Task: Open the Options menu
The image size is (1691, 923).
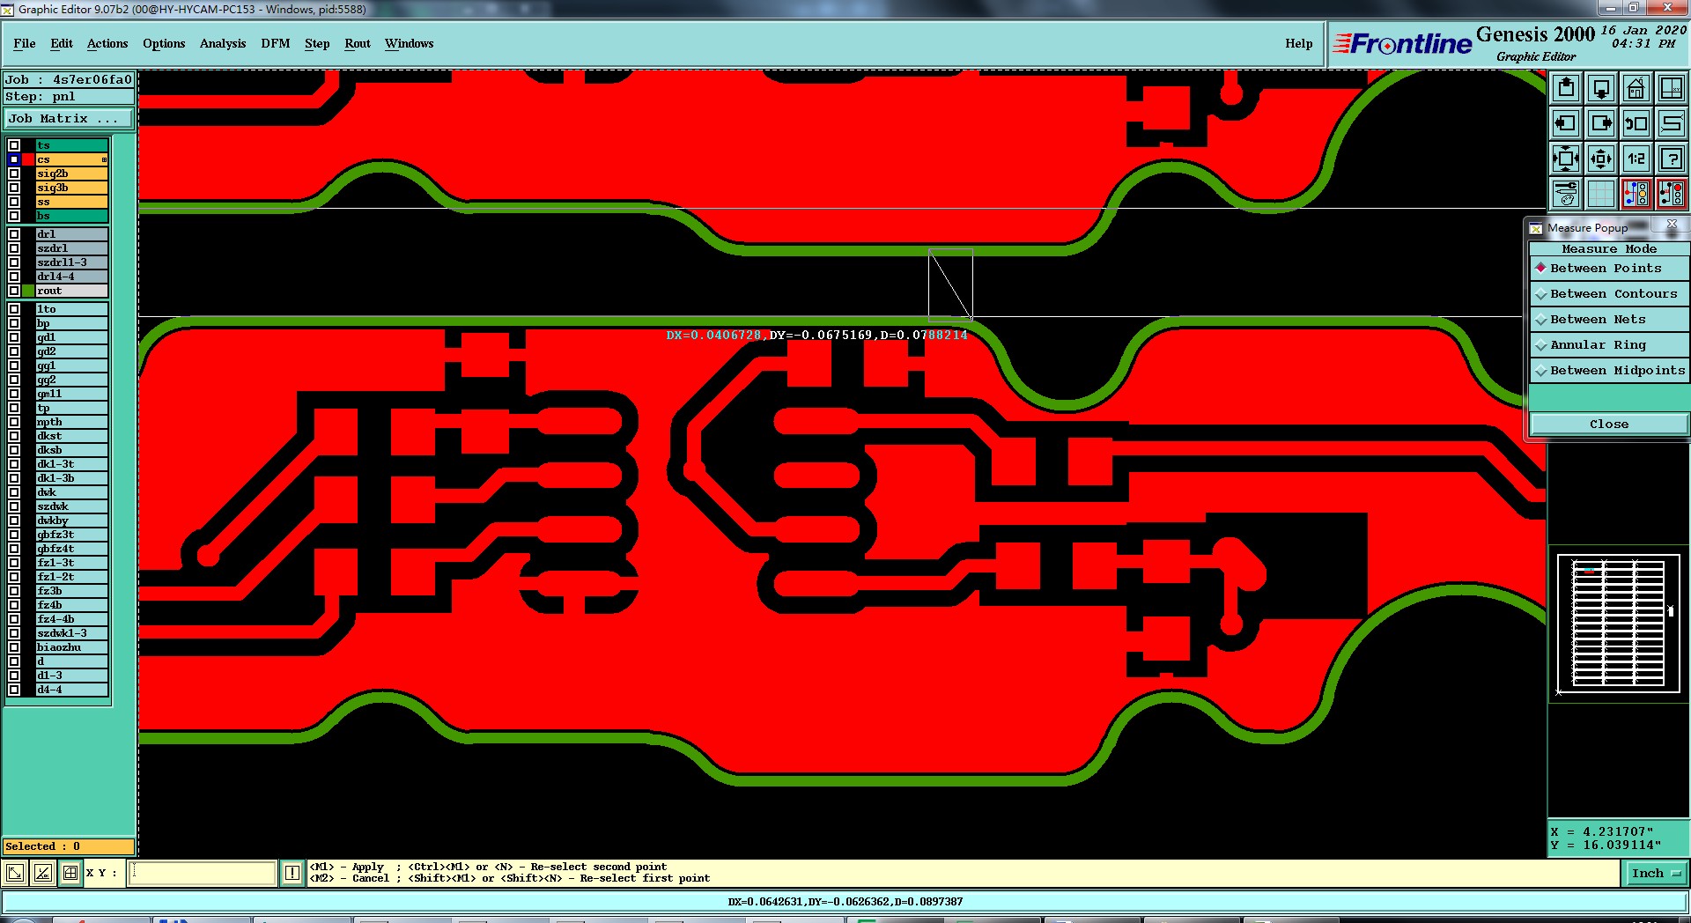Action: pyautogui.click(x=164, y=43)
